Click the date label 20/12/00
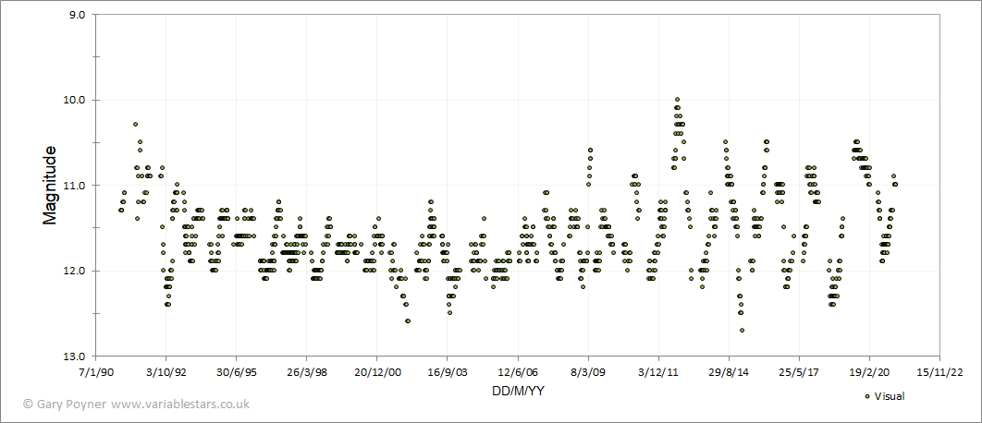982x423 pixels. point(376,371)
